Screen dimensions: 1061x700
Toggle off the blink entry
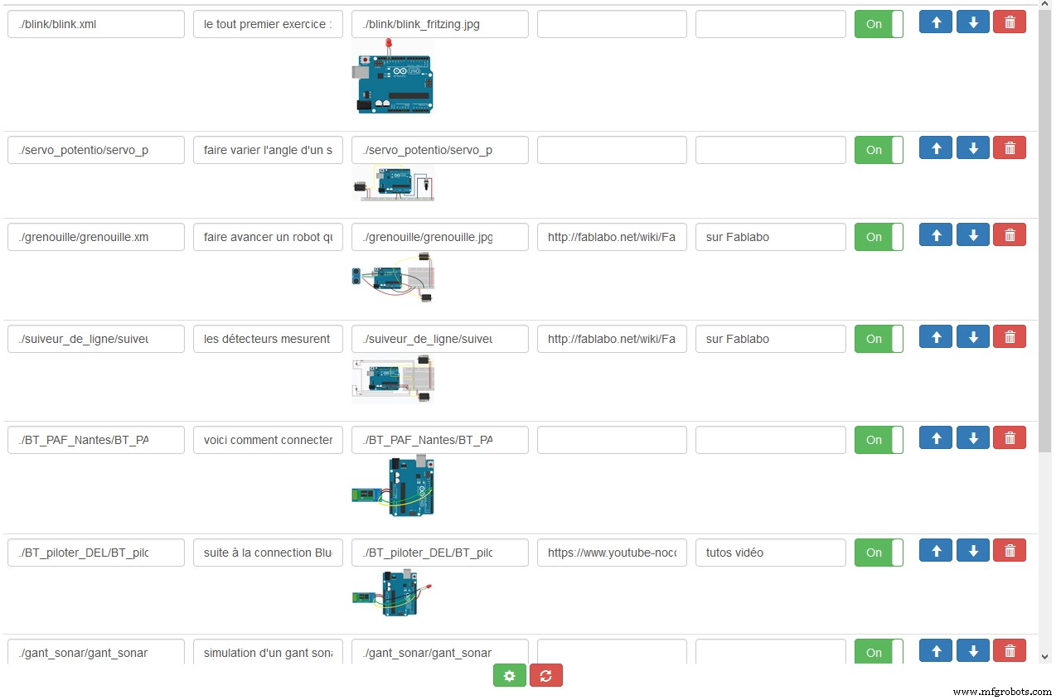[x=878, y=24]
